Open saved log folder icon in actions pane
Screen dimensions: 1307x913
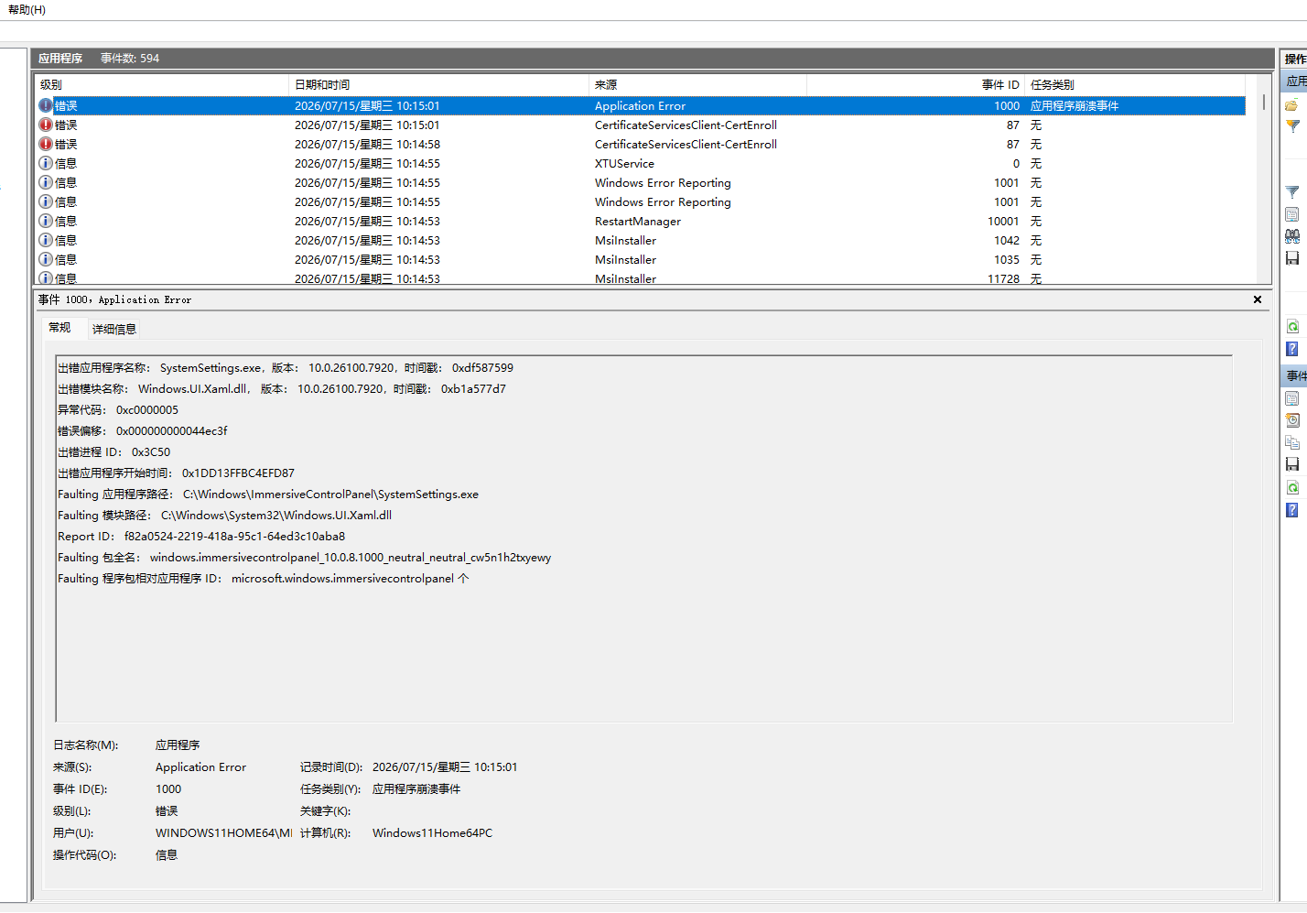pyautogui.click(x=1291, y=105)
